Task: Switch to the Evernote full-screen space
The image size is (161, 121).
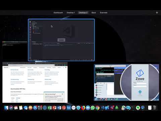Action: 104,12
